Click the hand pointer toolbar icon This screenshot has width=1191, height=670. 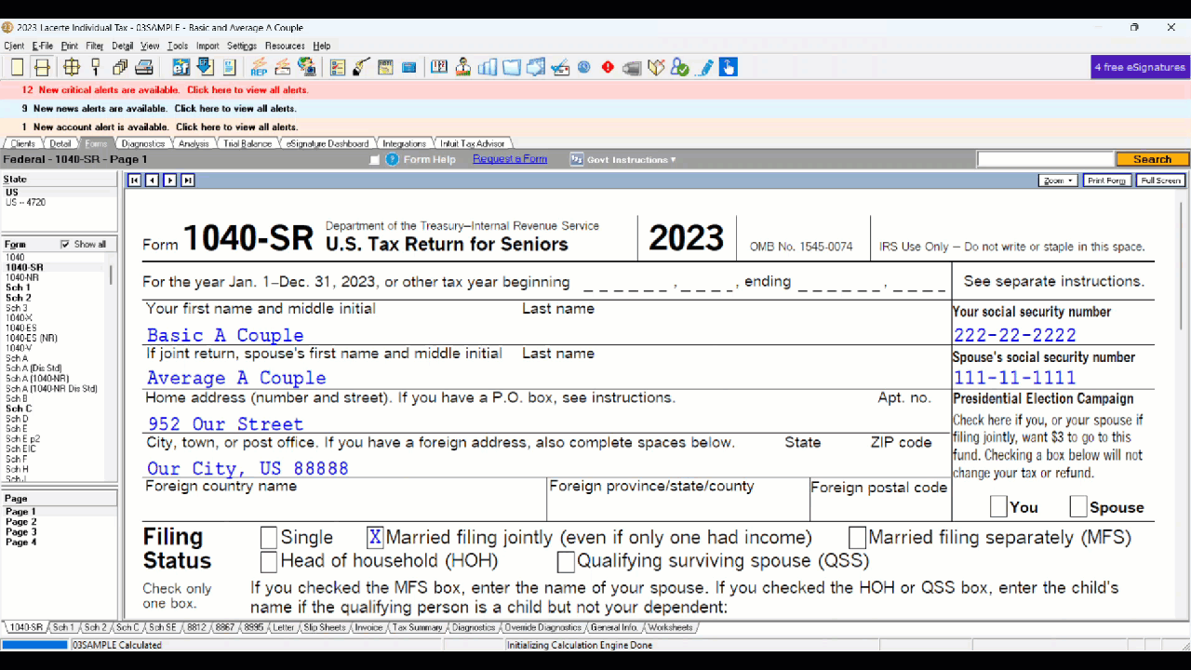click(729, 67)
